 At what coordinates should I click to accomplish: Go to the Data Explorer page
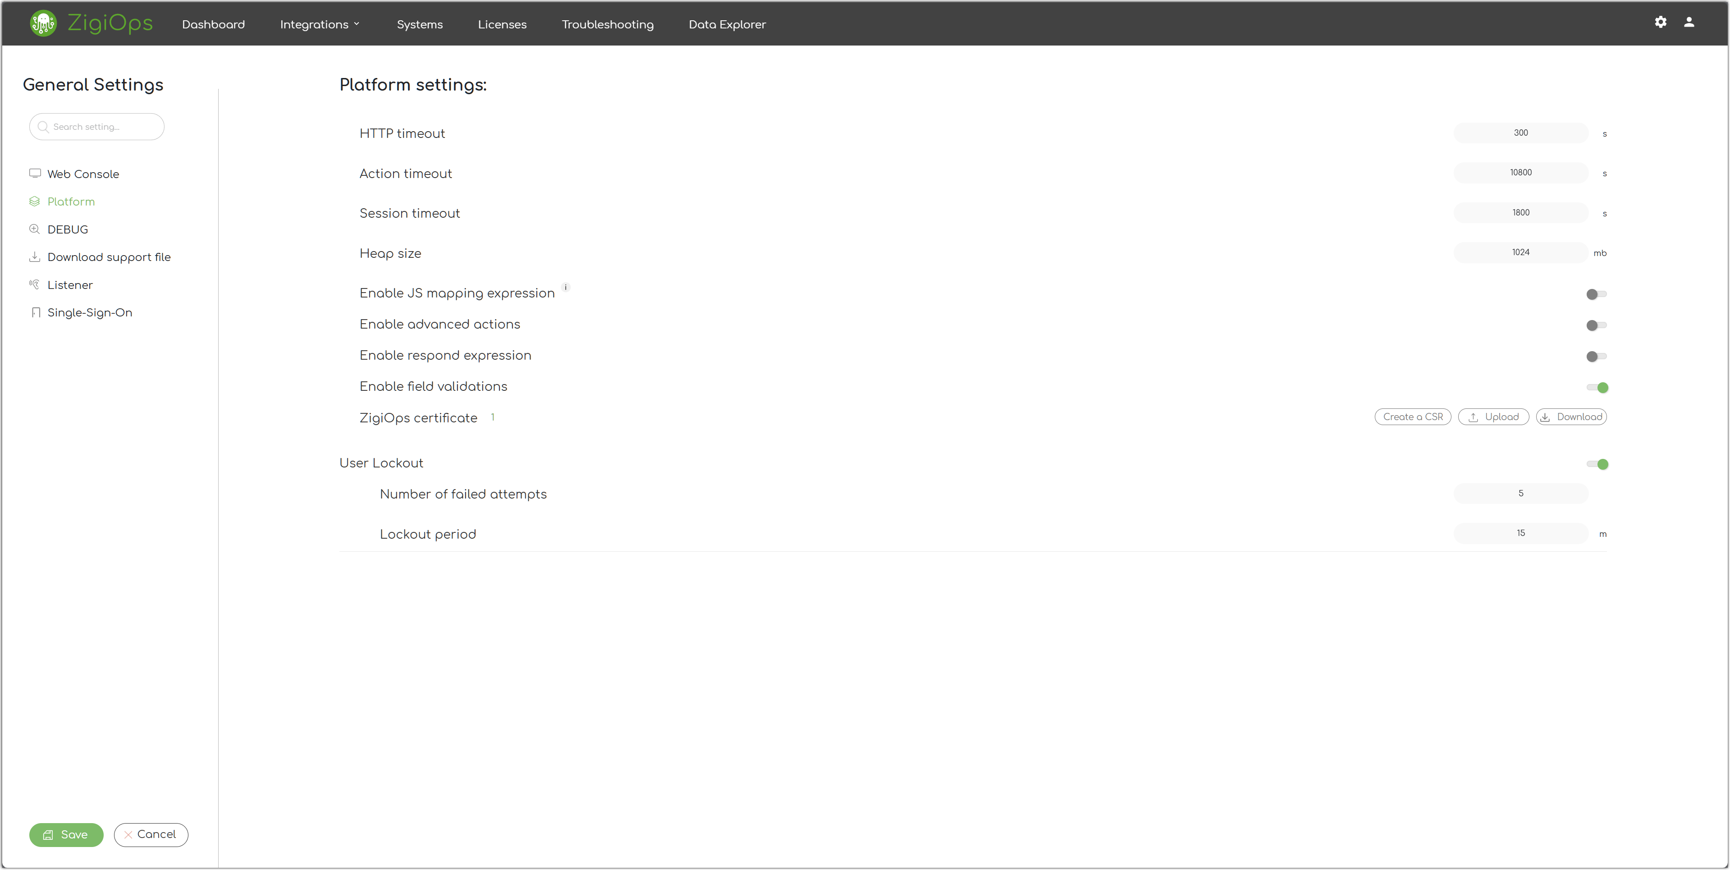[727, 24]
